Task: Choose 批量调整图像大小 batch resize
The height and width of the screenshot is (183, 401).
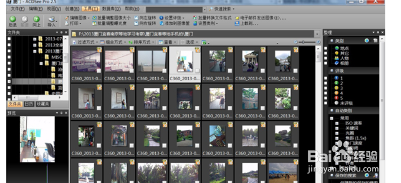Action: (x=111, y=18)
